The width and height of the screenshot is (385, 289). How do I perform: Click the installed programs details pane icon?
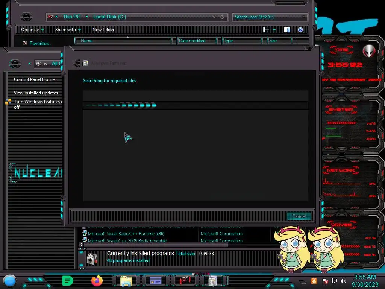(92, 259)
